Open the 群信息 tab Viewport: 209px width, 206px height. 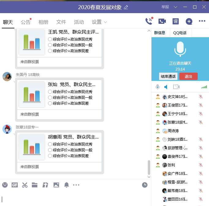(x=159, y=33)
